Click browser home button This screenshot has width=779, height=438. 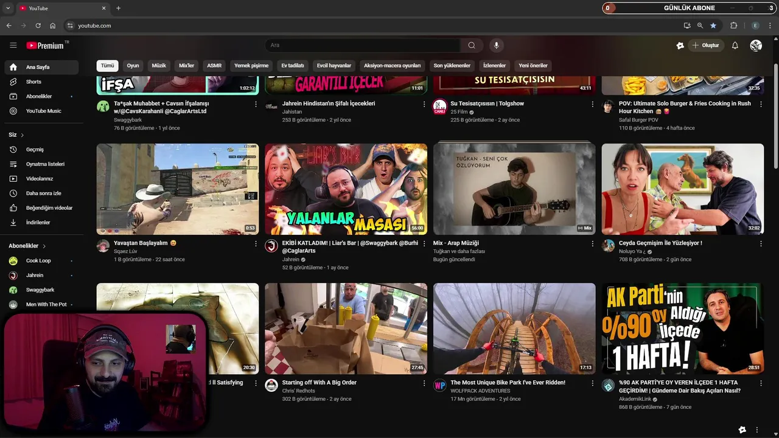pos(52,26)
